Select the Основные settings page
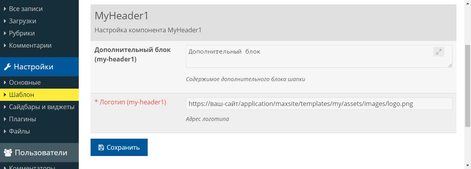This screenshot has width=471, height=169. point(24,83)
